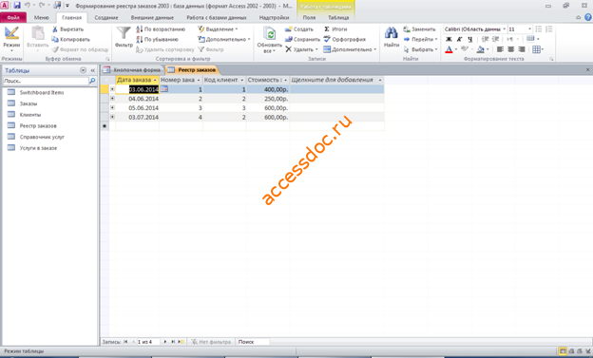Open Таблицы pane menu arrow
This screenshot has width=593, height=358.
84,70
